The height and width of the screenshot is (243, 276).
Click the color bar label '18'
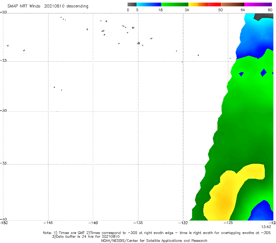160,10
